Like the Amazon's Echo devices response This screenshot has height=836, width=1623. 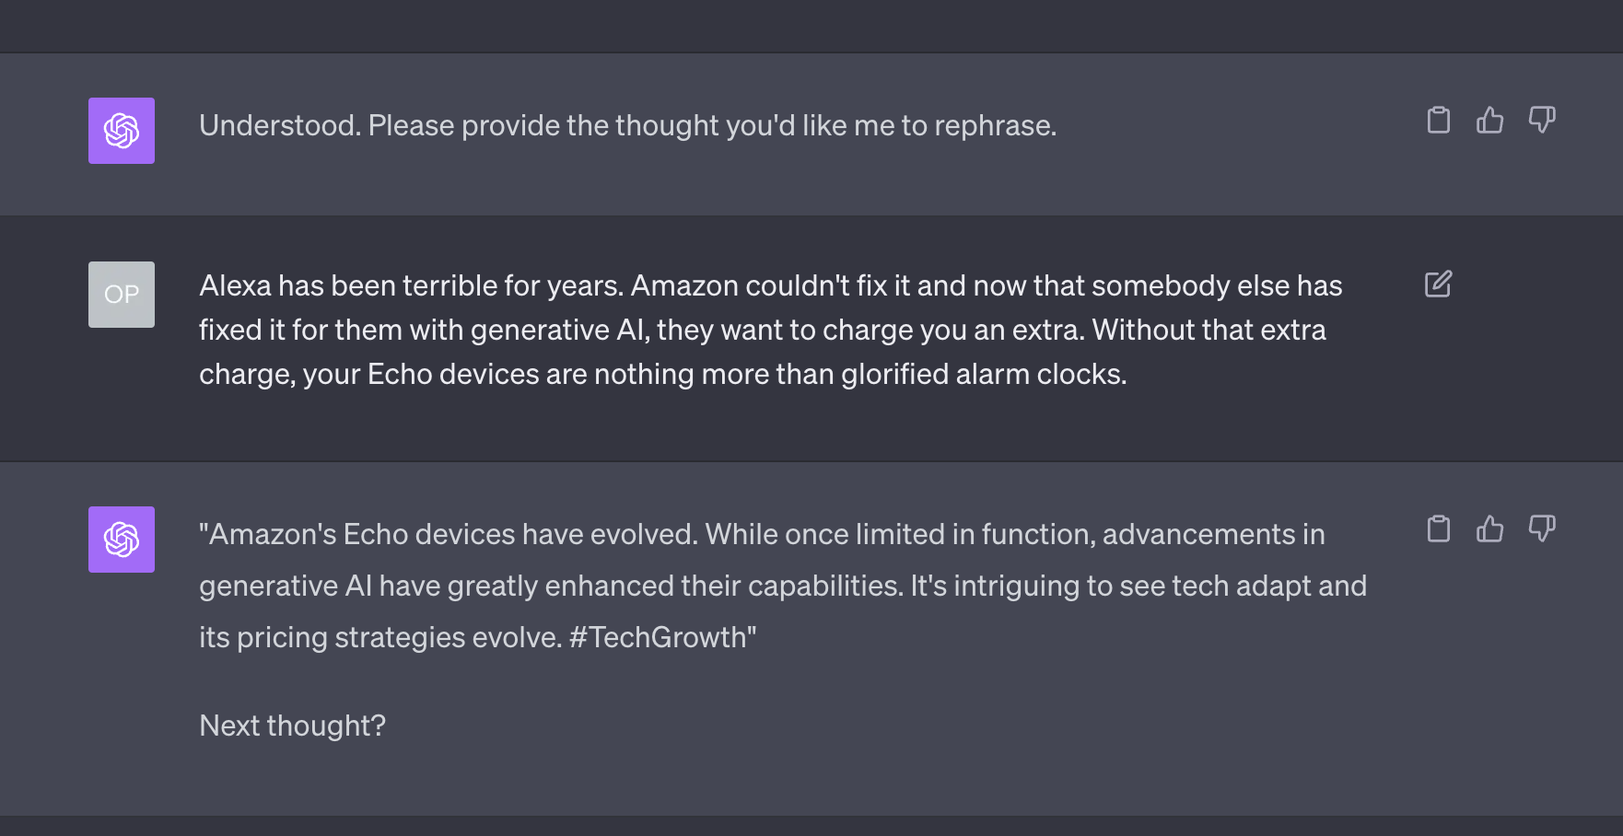click(x=1489, y=528)
